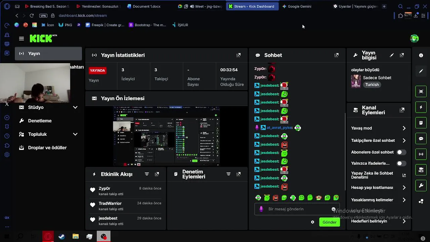Viewport: 430px width, 242px height.
Task: Open the emoji picker in message box
Action: [x=333, y=209]
